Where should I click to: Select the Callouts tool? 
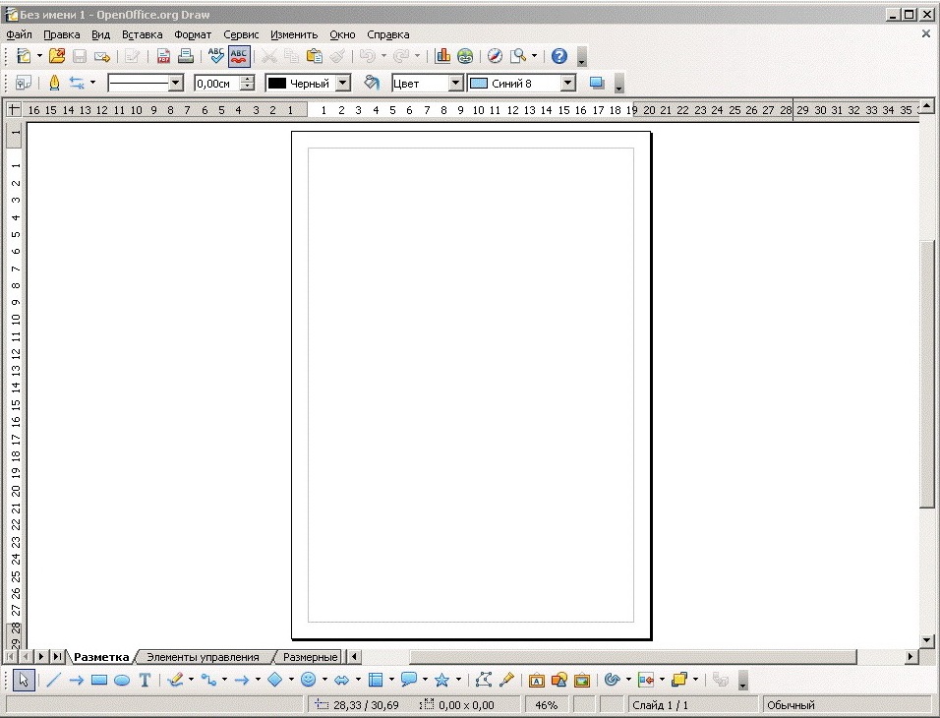pos(409,680)
